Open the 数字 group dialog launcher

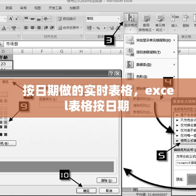(119, 36)
